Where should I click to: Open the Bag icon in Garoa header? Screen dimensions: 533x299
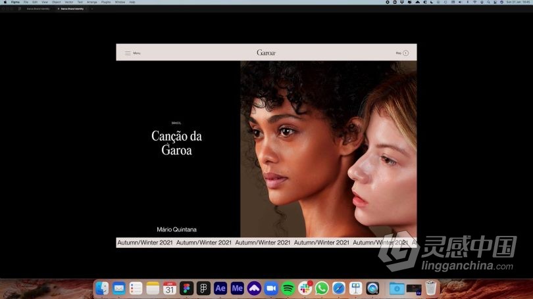point(405,53)
